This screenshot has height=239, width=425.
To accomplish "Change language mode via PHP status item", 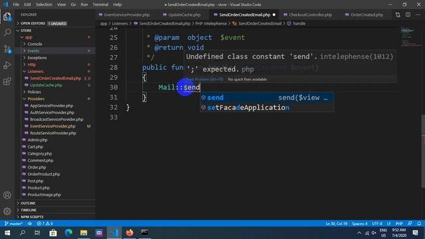I will (x=398, y=224).
